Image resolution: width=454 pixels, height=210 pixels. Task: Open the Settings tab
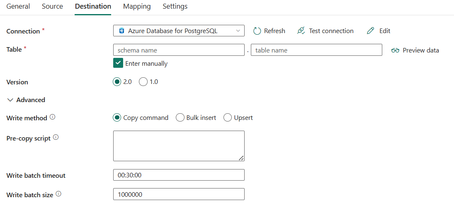pos(175,6)
